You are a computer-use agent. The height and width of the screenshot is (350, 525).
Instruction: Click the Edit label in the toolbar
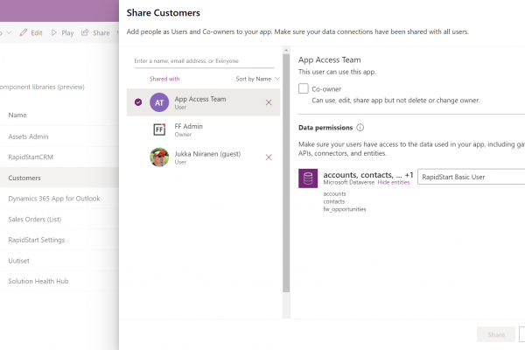click(x=37, y=33)
